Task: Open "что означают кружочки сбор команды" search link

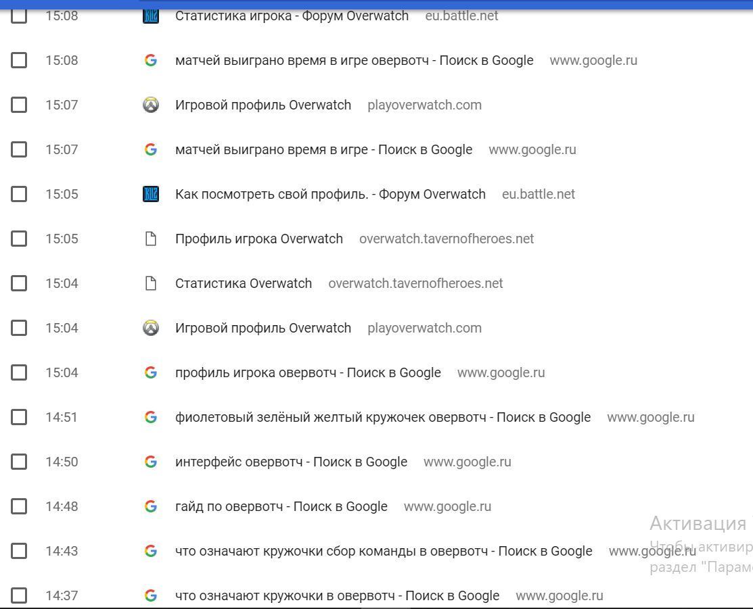Action: pyautogui.click(x=383, y=551)
